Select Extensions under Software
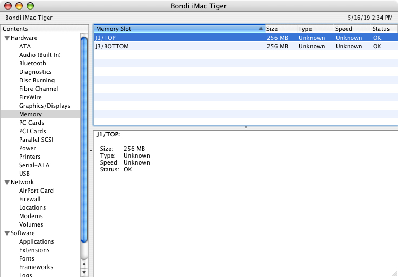This screenshot has width=398, height=277. click(x=34, y=250)
